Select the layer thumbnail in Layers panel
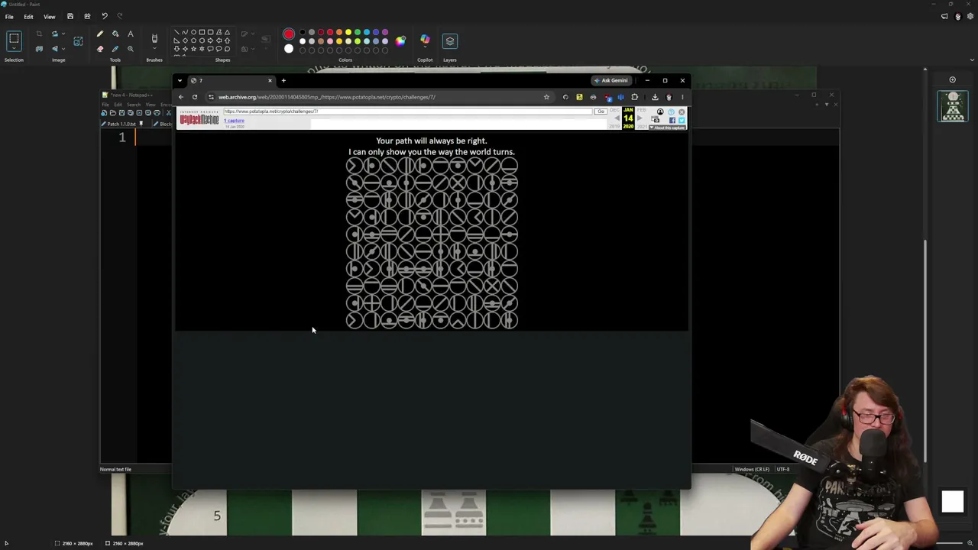Image resolution: width=978 pixels, height=550 pixels. click(953, 106)
